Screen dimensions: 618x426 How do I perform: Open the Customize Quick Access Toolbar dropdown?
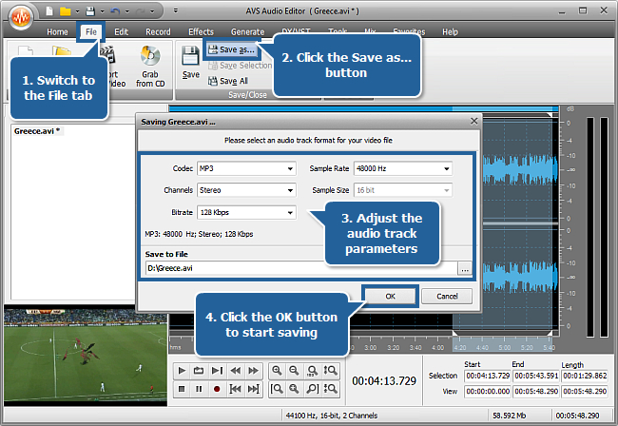176,10
